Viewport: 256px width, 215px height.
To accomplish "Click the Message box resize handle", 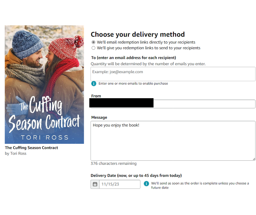I will tap(254, 159).
